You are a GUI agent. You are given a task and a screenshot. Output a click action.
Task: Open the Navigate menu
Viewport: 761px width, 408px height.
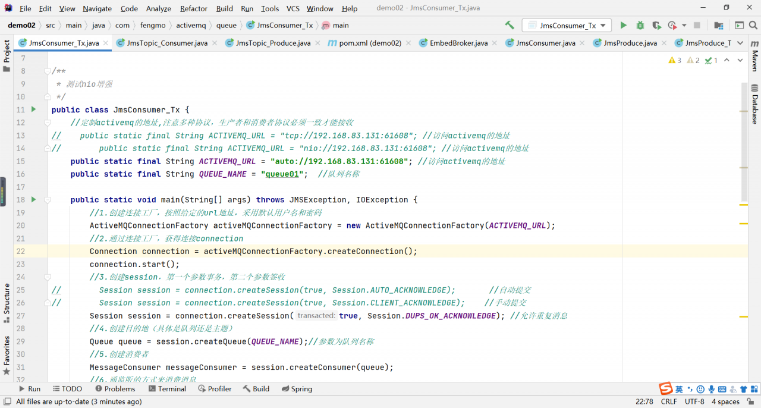97,8
